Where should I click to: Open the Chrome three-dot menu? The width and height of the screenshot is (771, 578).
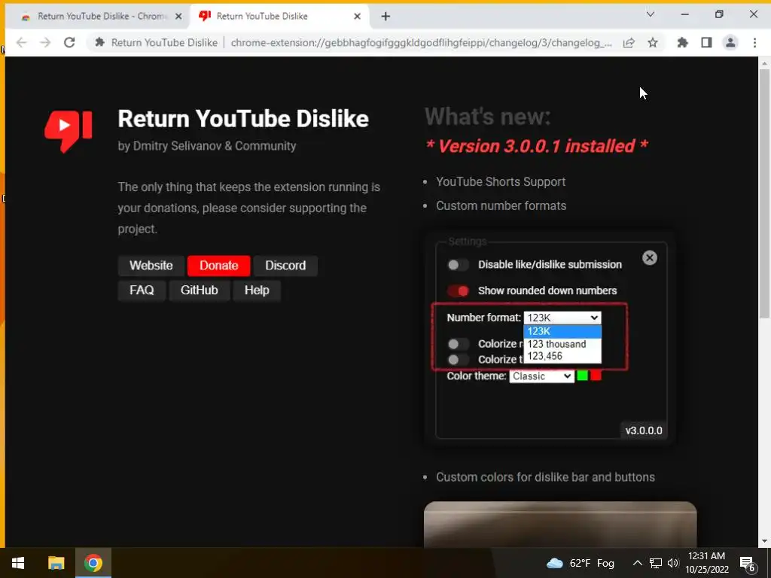click(754, 43)
